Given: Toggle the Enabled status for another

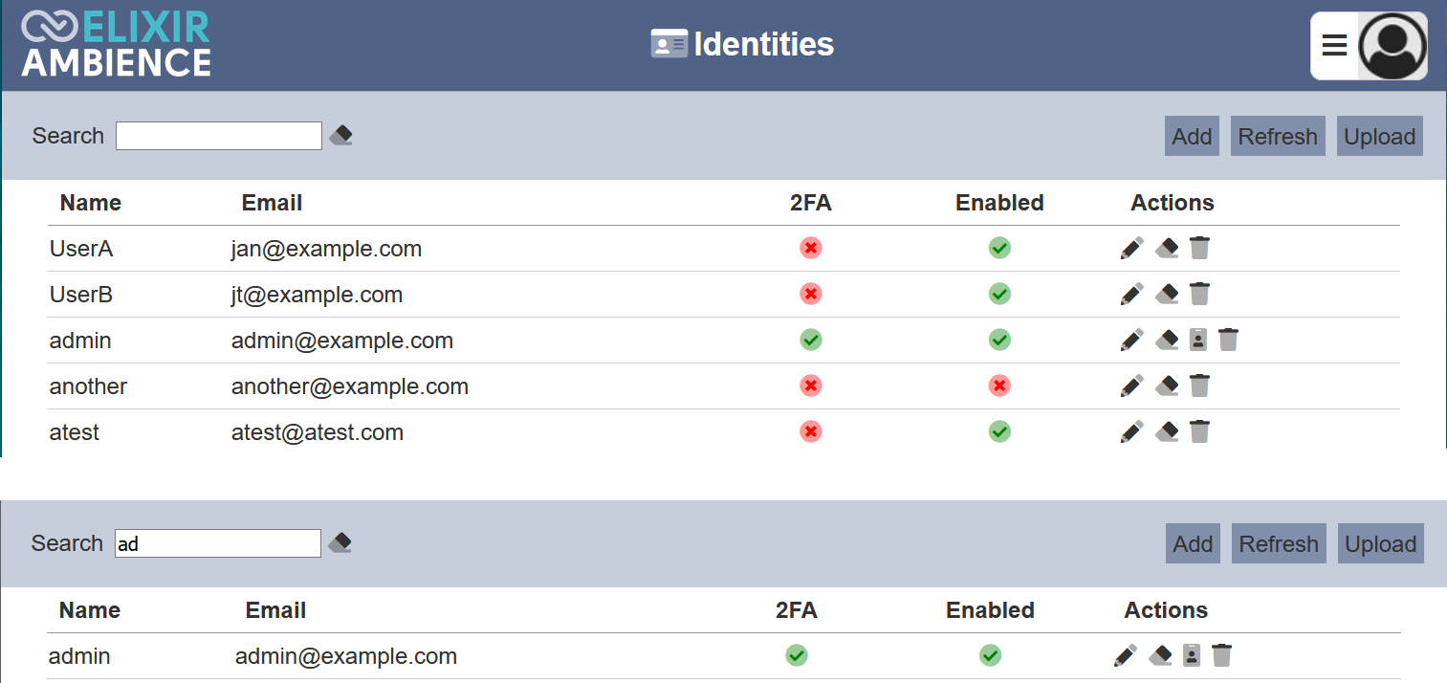Looking at the screenshot, I should point(999,386).
